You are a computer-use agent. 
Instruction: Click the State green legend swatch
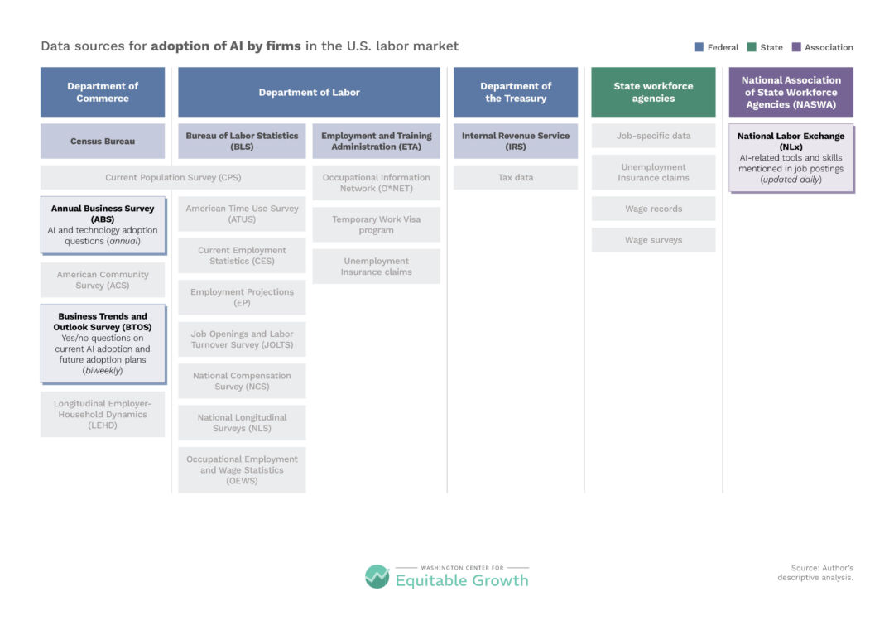point(752,46)
